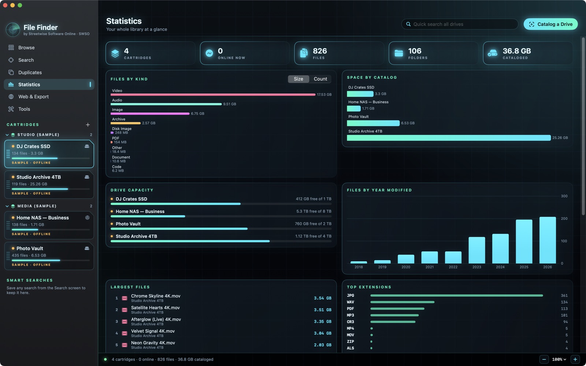Image resolution: width=586 pixels, height=366 pixels.
Task: Focus the Quick search all drives field
Action: click(460, 24)
